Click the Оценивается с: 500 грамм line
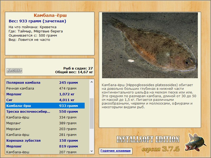This screenshot has width=211, height=158. pos(33,36)
